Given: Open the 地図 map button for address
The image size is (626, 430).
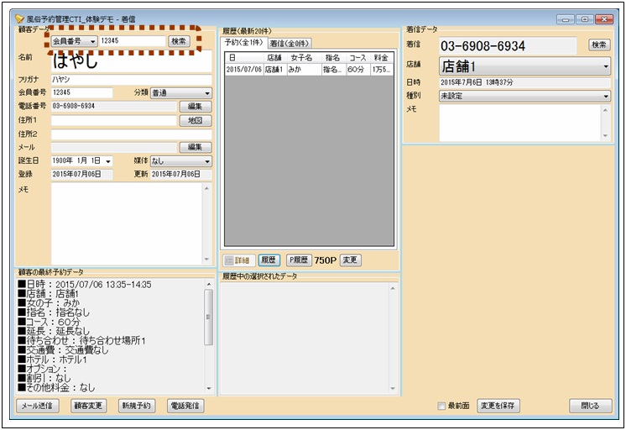Looking at the screenshot, I should click(x=195, y=120).
